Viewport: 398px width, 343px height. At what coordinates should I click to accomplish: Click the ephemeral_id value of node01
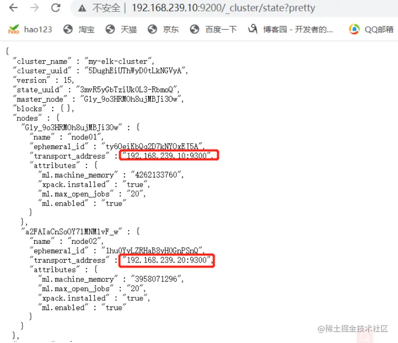pyautogui.click(x=152, y=147)
